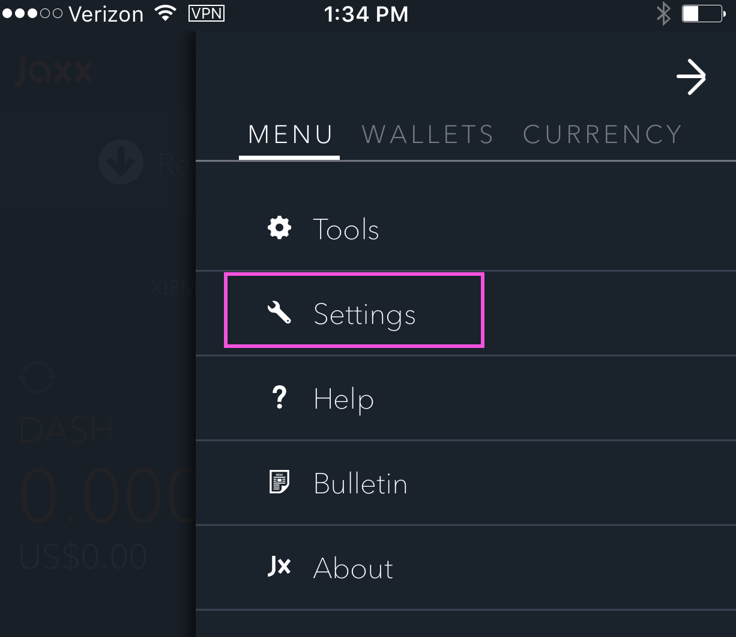The width and height of the screenshot is (736, 637).
Task: Click the Help question mark icon
Action: pos(279,398)
